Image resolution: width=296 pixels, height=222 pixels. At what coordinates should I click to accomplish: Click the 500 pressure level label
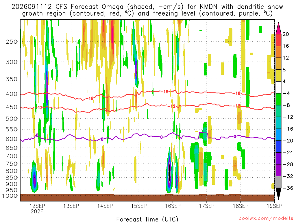11,119
